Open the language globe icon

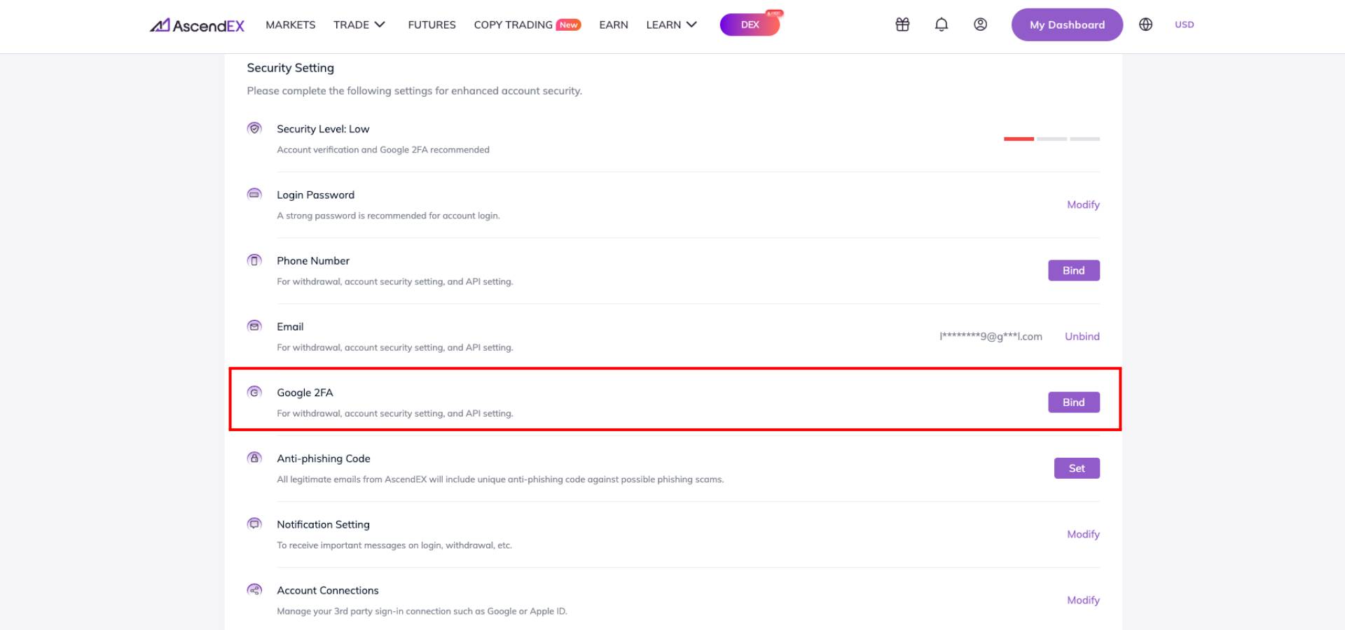pyautogui.click(x=1145, y=24)
